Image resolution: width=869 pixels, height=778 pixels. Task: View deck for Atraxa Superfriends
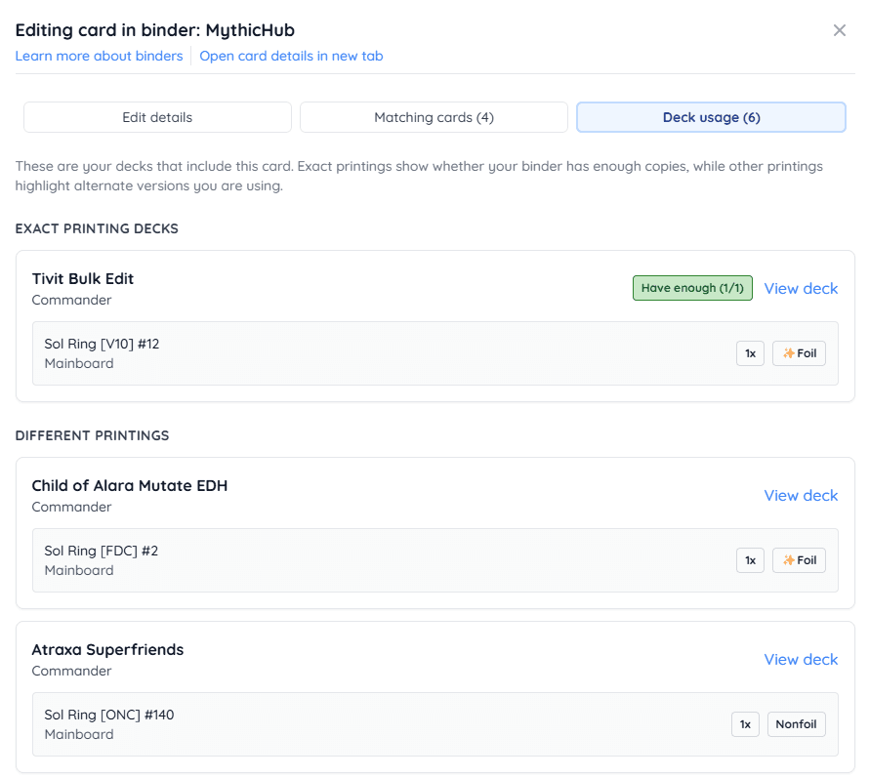[801, 659]
